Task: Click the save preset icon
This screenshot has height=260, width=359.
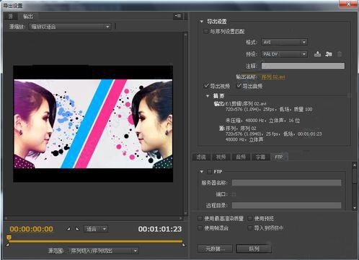Action: (317, 54)
